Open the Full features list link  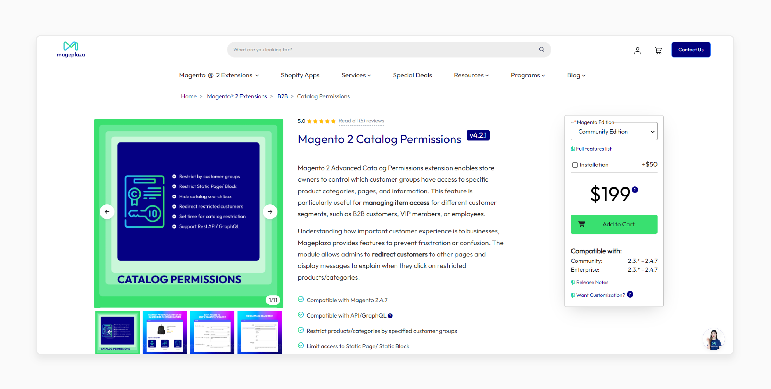593,149
